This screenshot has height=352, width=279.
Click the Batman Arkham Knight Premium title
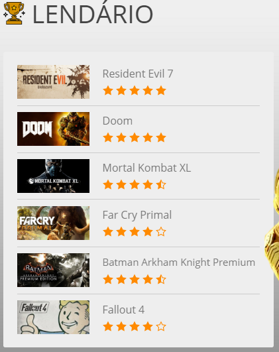(179, 263)
